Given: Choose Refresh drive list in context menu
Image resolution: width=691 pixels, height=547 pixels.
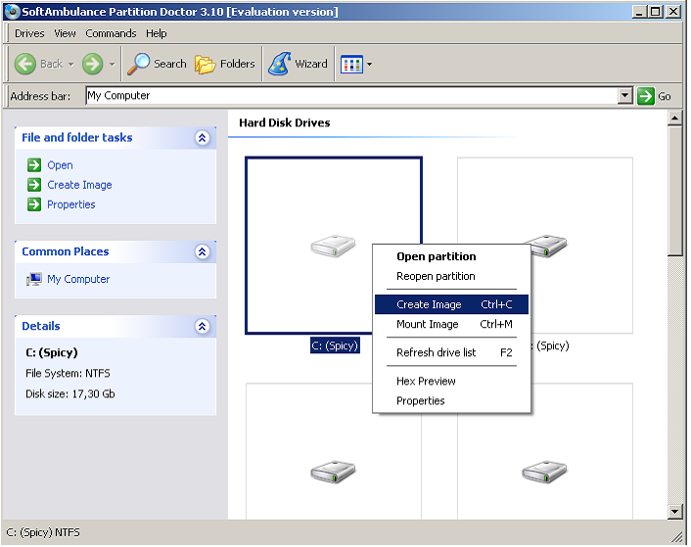Looking at the screenshot, I should (451, 353).
